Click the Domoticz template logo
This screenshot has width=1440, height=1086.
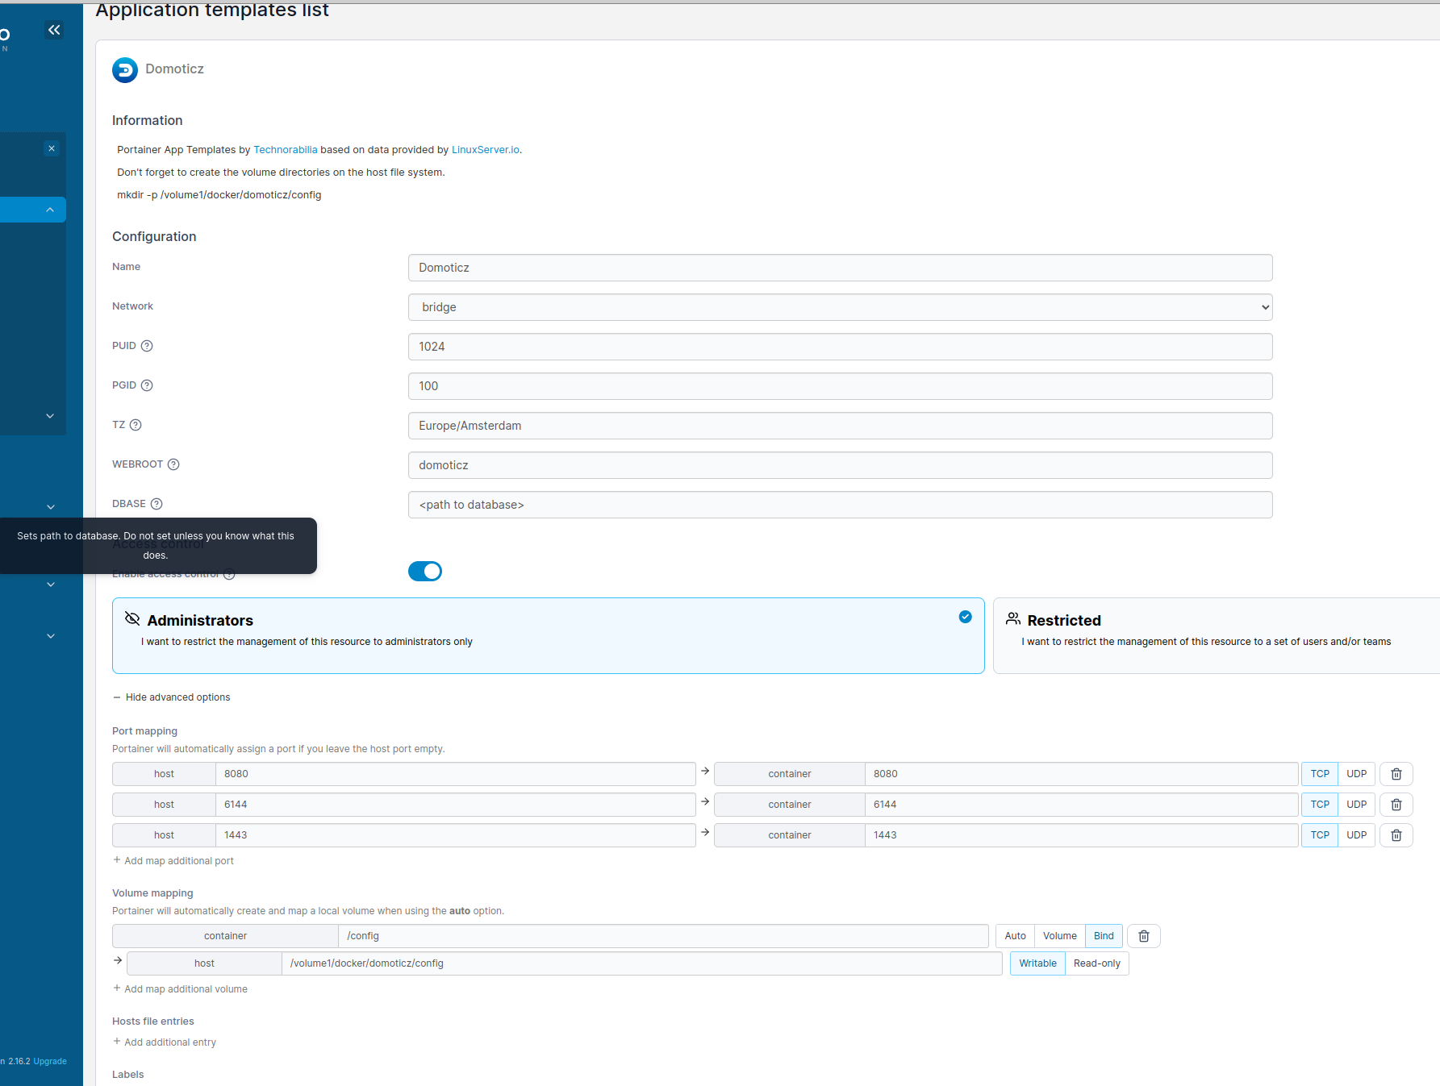(x=125, y=69)
